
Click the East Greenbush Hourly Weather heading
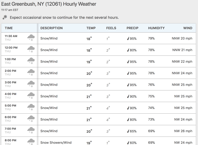[x=49, y=4]
